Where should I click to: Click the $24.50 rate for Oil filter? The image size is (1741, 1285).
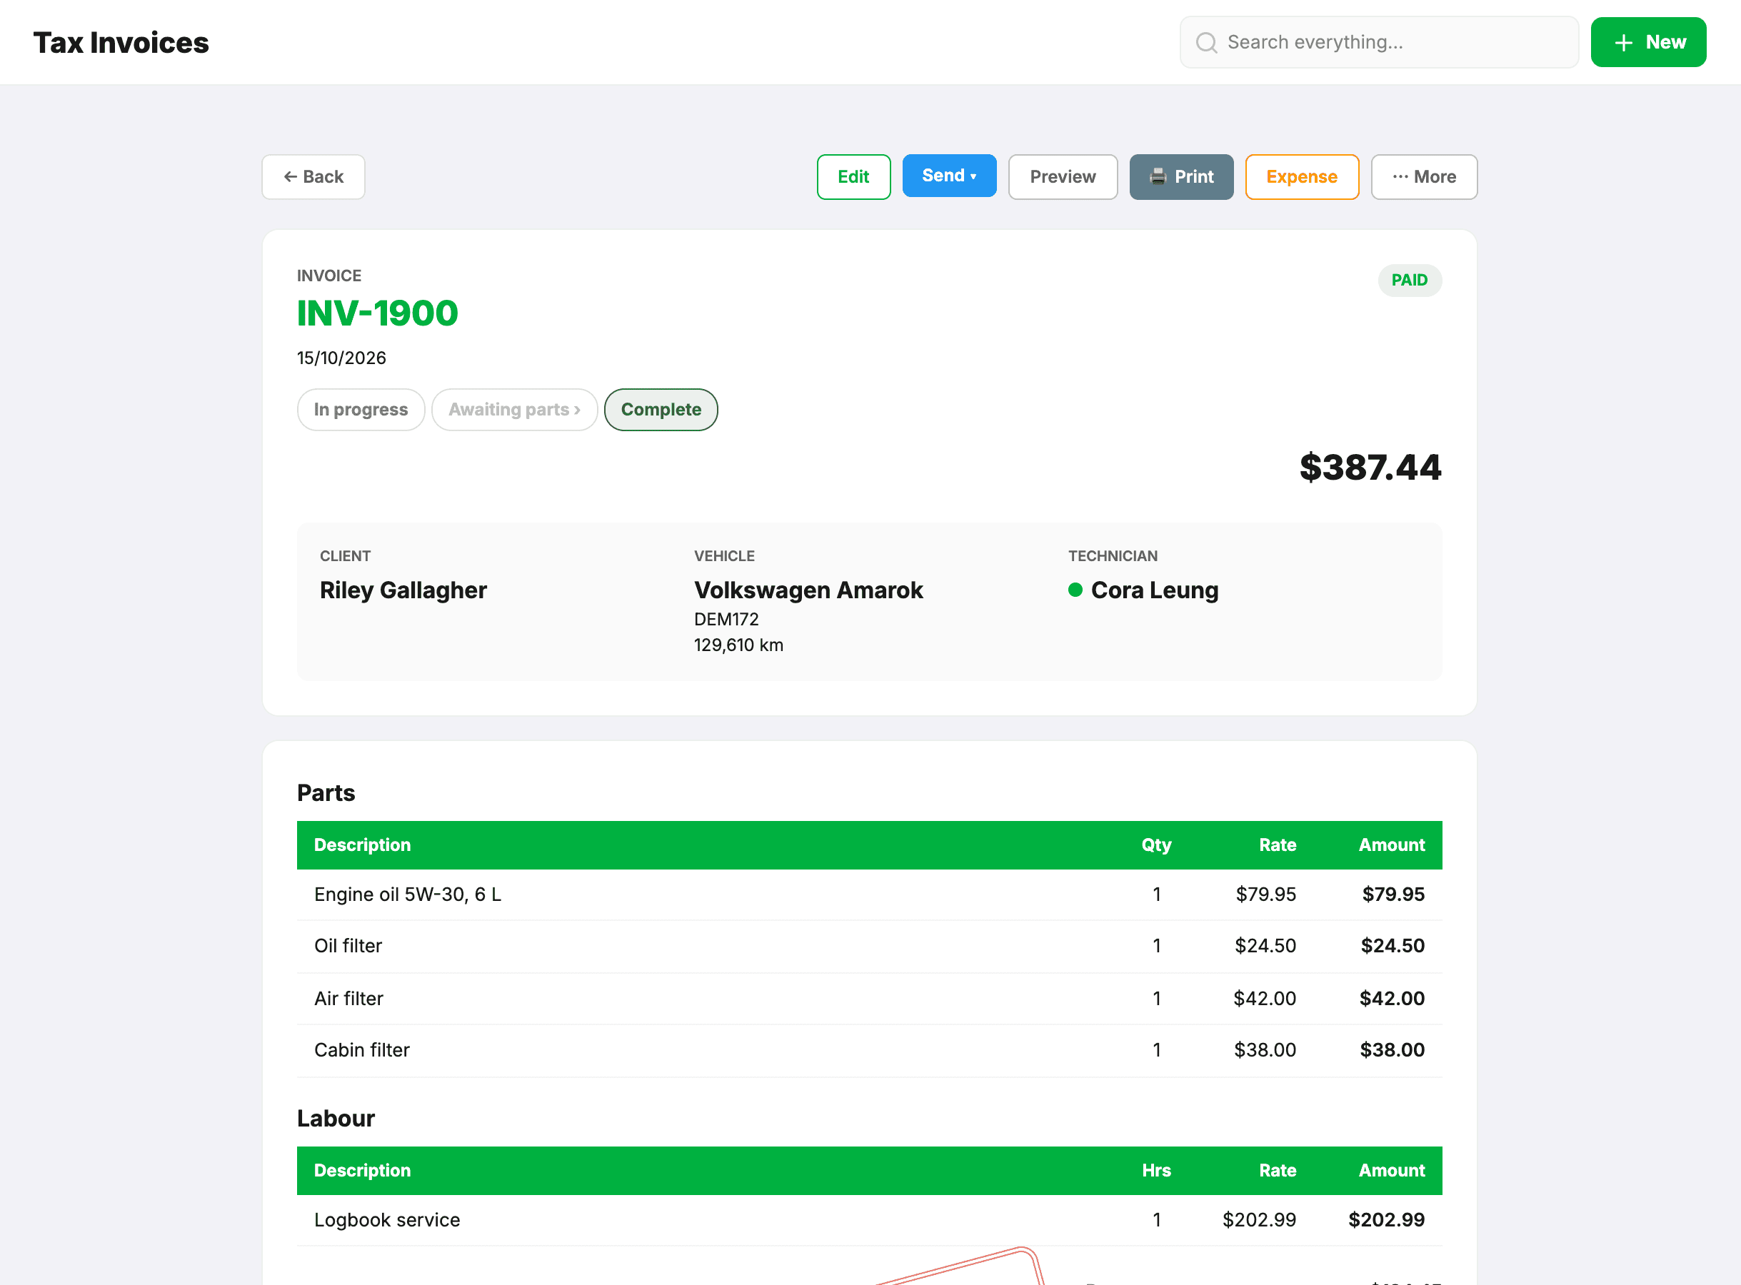click(x=1265, y=946)
